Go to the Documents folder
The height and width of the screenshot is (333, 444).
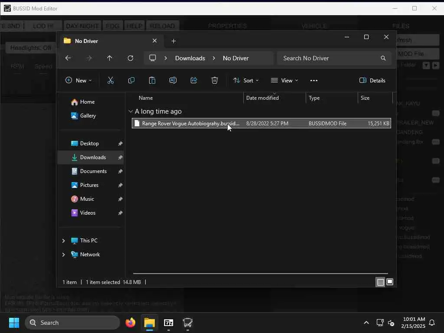pyautogui.click(x=93, y=171)
